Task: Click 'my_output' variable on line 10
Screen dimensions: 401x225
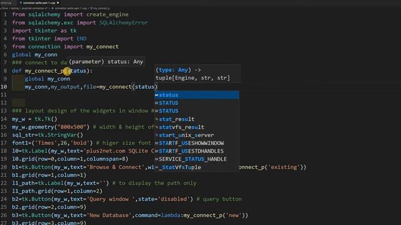Action: [x=65, y=87]
